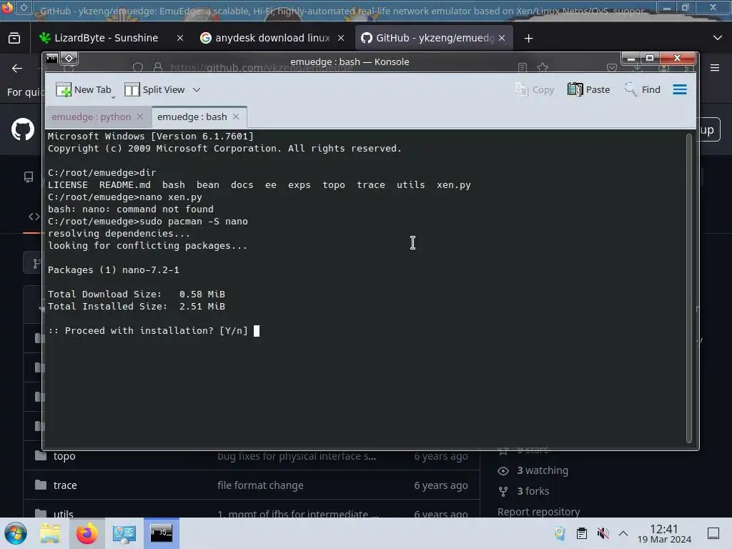
Task: Click the Firefox View icon
Action: click(x=14, y=39)
